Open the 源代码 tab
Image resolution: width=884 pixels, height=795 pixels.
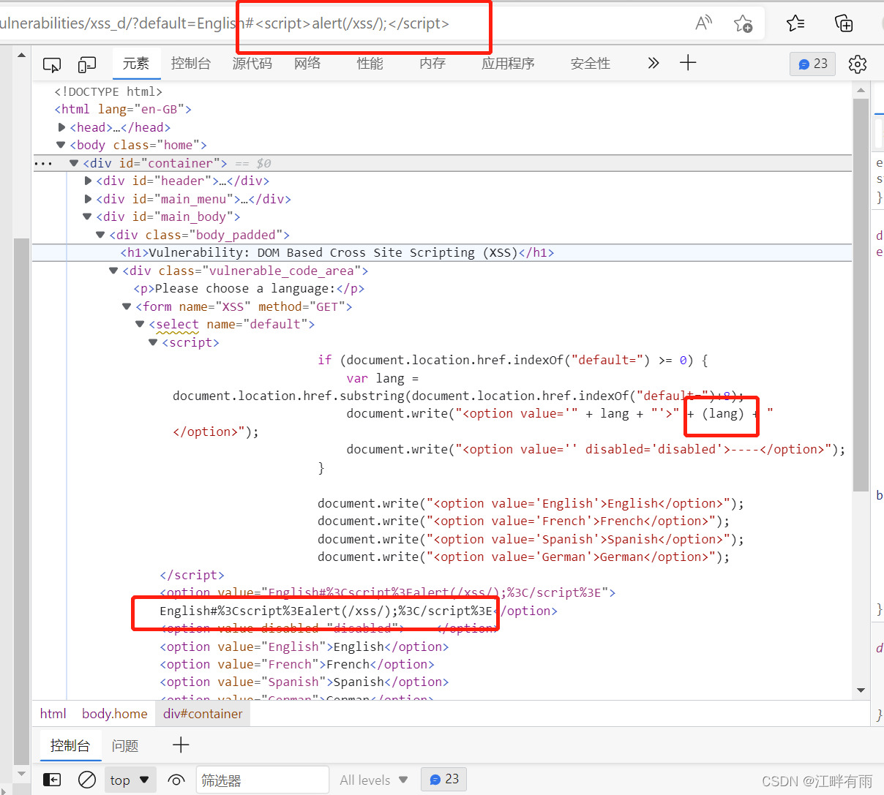pos(252,64)
